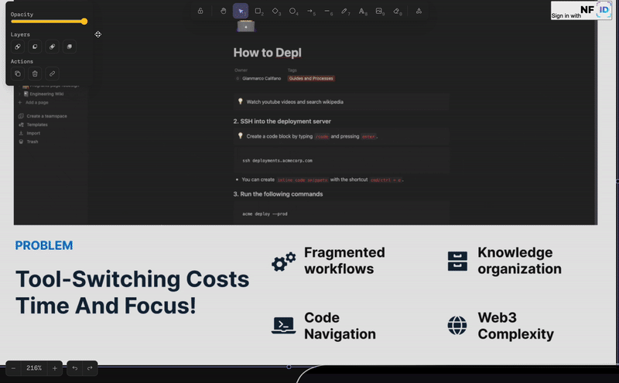Screen dimensions: 619x383
Task: Select the Insert image tool
Action: (x=380, y=11)
